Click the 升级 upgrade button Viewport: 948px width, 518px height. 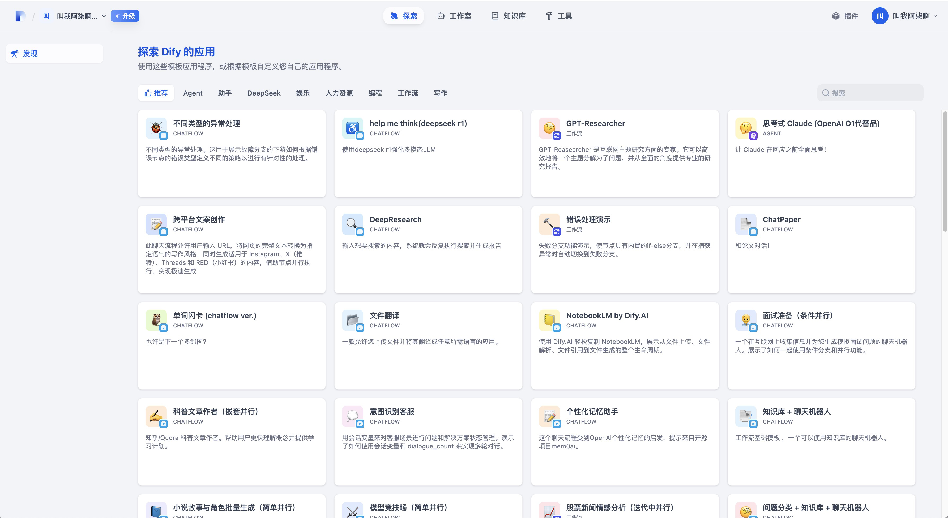tap(125, 16)
